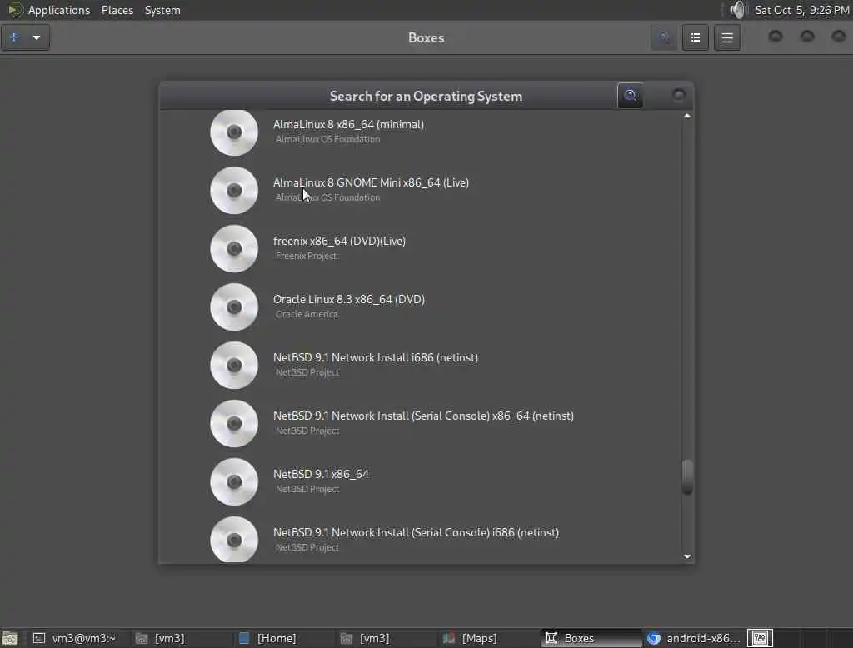This screenshot has width=853, height=648.
Task: Switch to the [Maps] taskbar window
Action: [x=488, y=638]
